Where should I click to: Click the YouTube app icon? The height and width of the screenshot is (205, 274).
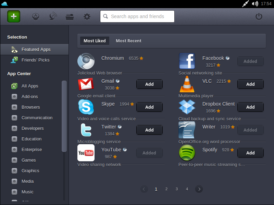86,153
